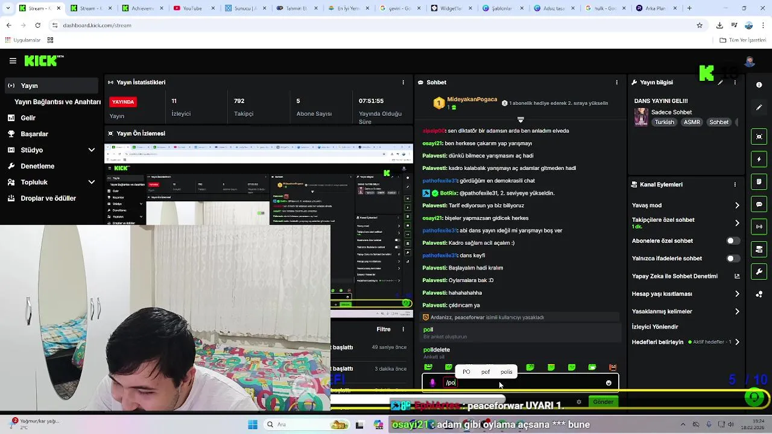Viewport: 772px width, 434px height.
Task: Toggle the channel actions widget icon
Action: [x=759, y=249]
